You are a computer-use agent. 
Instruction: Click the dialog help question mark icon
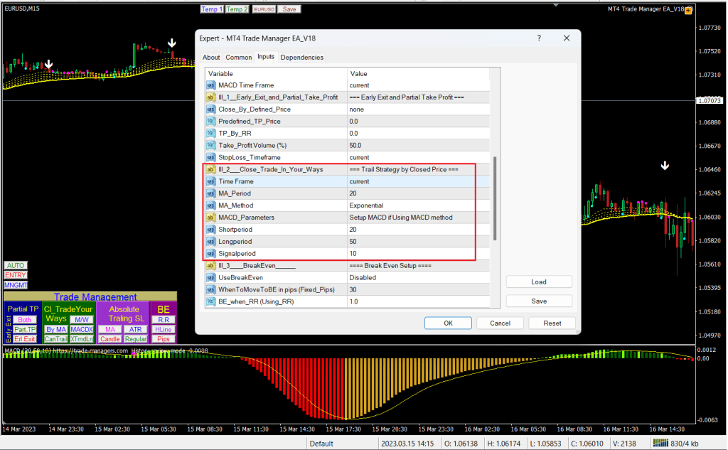coord(540,38)
